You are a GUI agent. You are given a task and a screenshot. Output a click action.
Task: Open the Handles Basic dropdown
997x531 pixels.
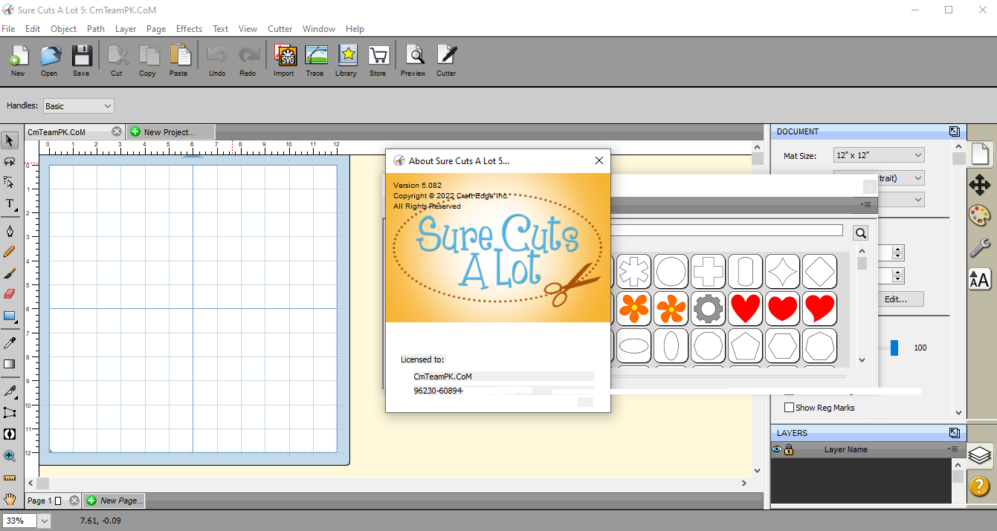pos(78,106)
